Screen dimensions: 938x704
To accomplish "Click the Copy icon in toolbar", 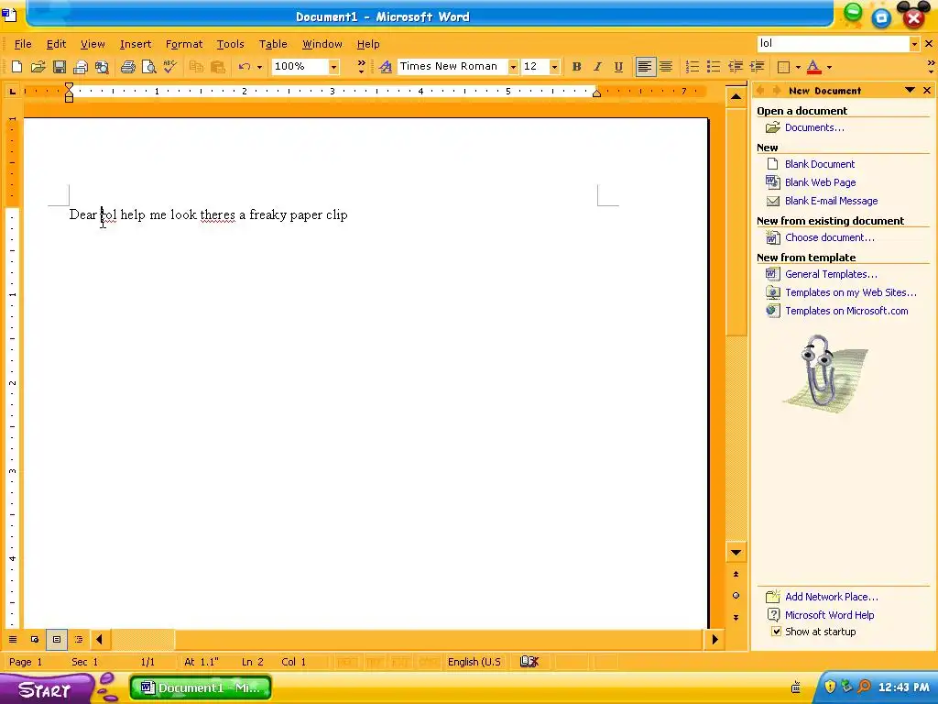I will tap(196, 66).
